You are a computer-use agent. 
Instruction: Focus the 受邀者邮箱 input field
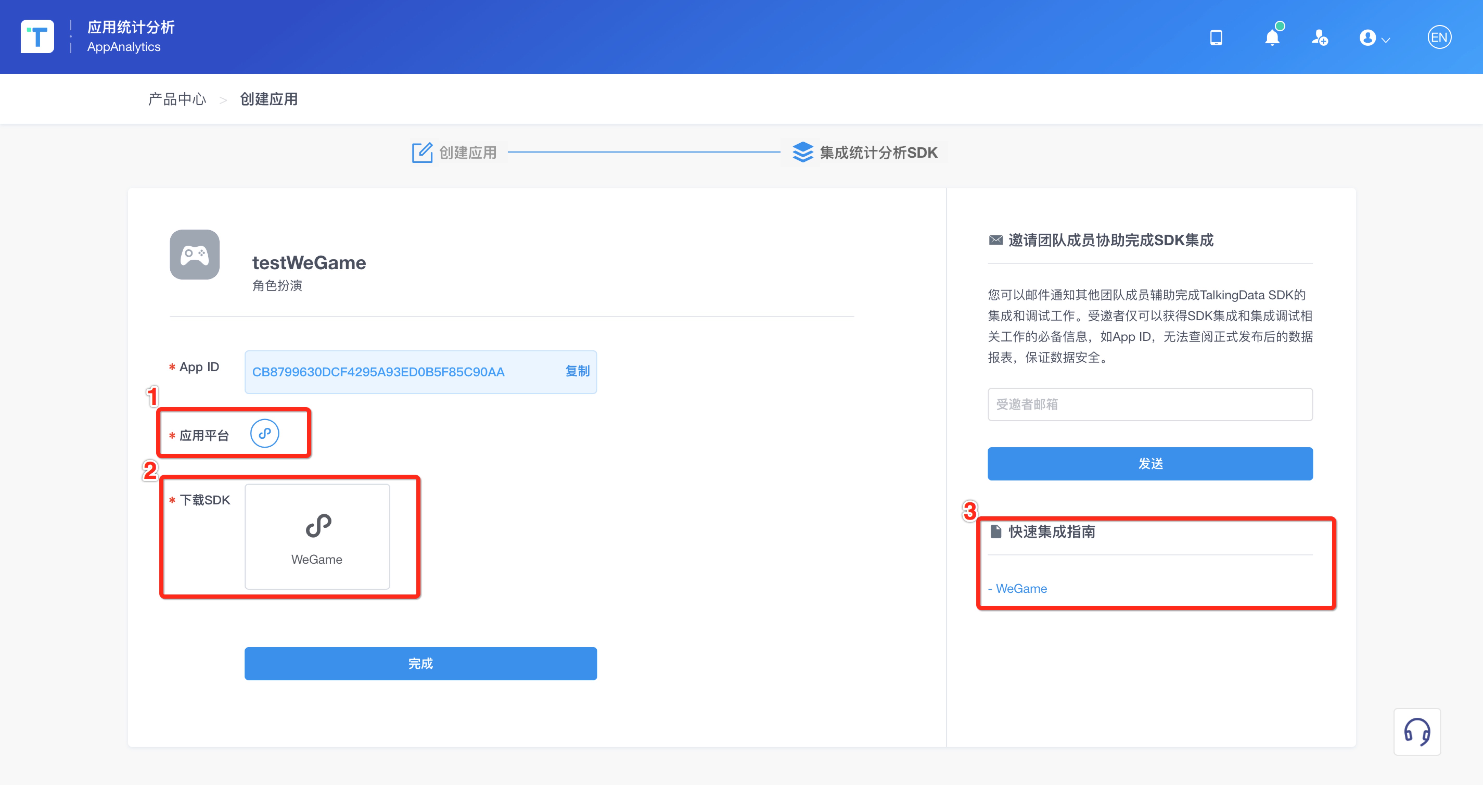[1150, 404]
